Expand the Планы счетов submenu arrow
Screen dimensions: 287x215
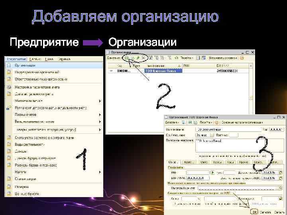(100, 115)
